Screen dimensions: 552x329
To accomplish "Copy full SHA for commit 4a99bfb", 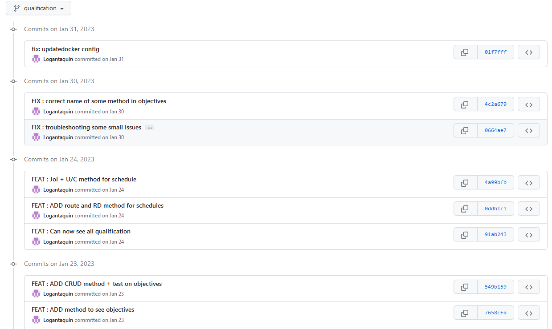I will pyautogui.click(x=465, y=182).
